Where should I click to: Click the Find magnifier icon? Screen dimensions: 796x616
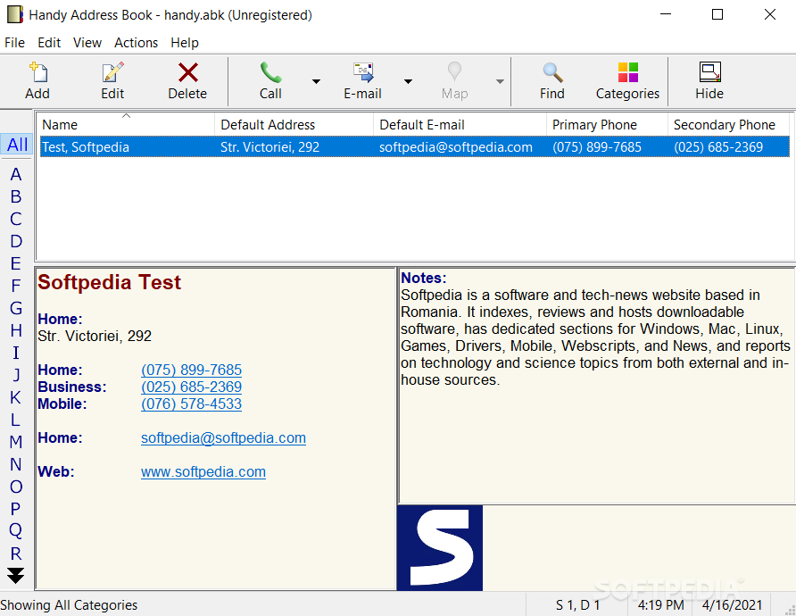click(552, 72)
